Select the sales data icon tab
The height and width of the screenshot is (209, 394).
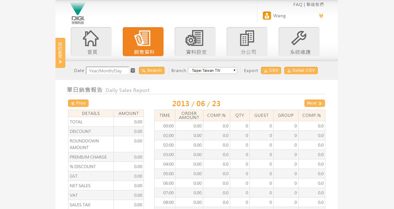[x=143, y=42]
